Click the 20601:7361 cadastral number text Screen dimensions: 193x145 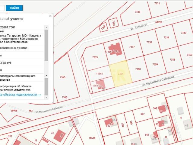coord(8,27)
